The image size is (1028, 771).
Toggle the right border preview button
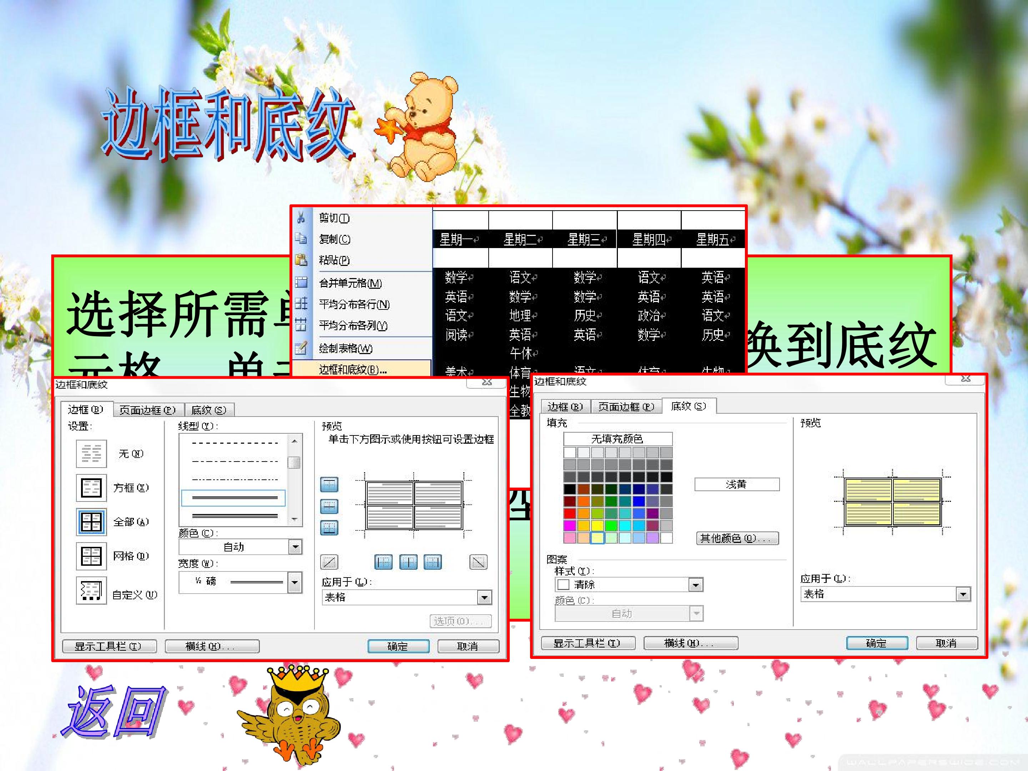pyautogui.click(x=433, y=562)
